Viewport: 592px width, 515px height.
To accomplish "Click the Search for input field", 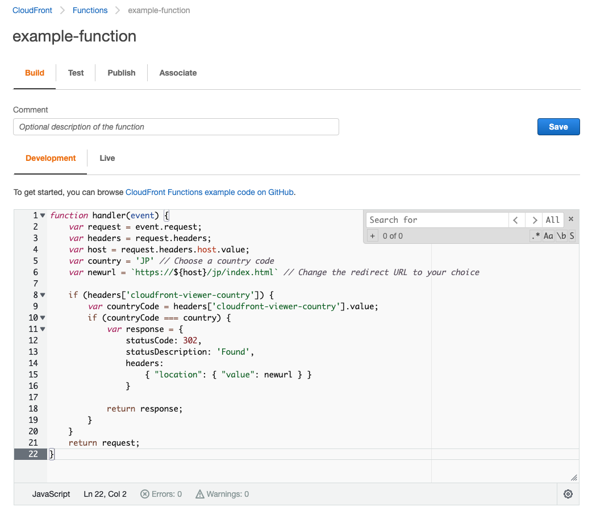I will coord(437,220).
